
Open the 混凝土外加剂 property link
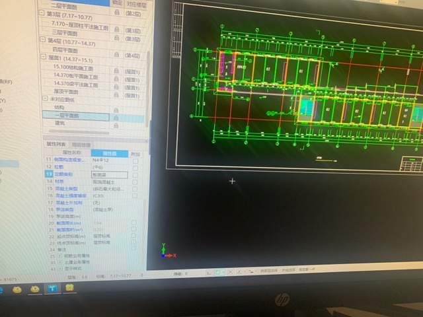69,203
